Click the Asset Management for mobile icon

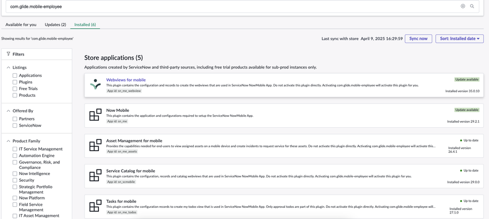[95, 146]
